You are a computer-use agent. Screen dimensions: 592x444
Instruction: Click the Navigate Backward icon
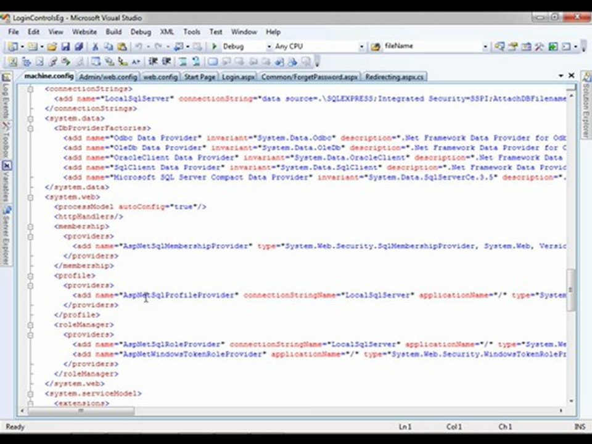coord(178,46)
